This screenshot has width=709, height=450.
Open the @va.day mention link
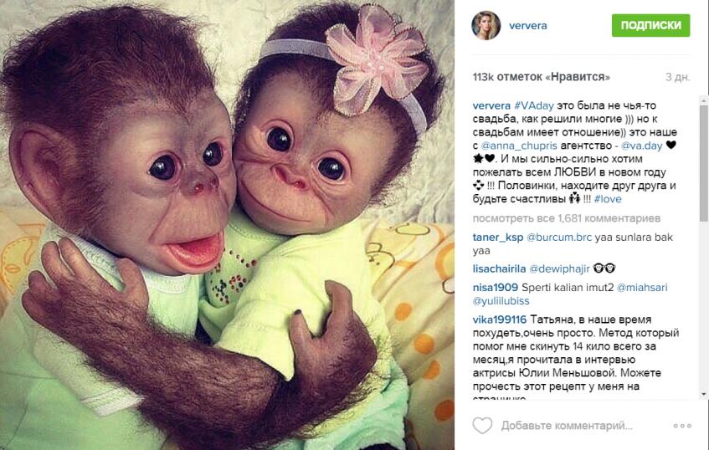[642, 146]
